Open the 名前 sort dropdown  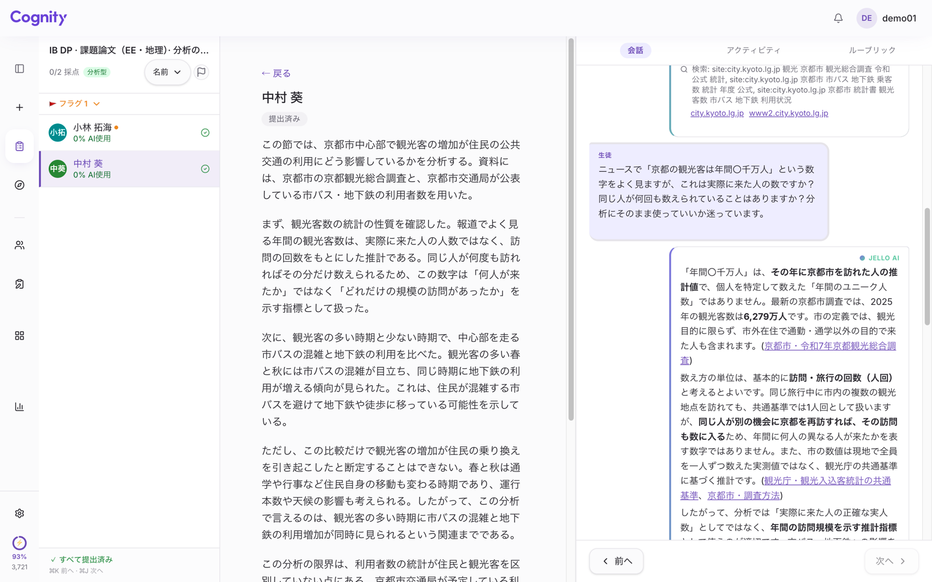click(167, 72)
